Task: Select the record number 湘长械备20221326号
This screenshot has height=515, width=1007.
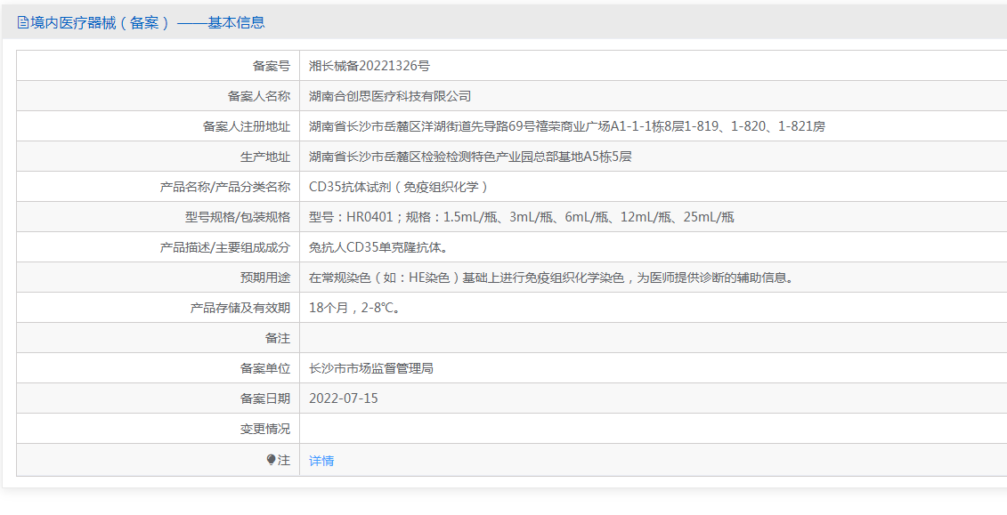Action: point(370,66)
